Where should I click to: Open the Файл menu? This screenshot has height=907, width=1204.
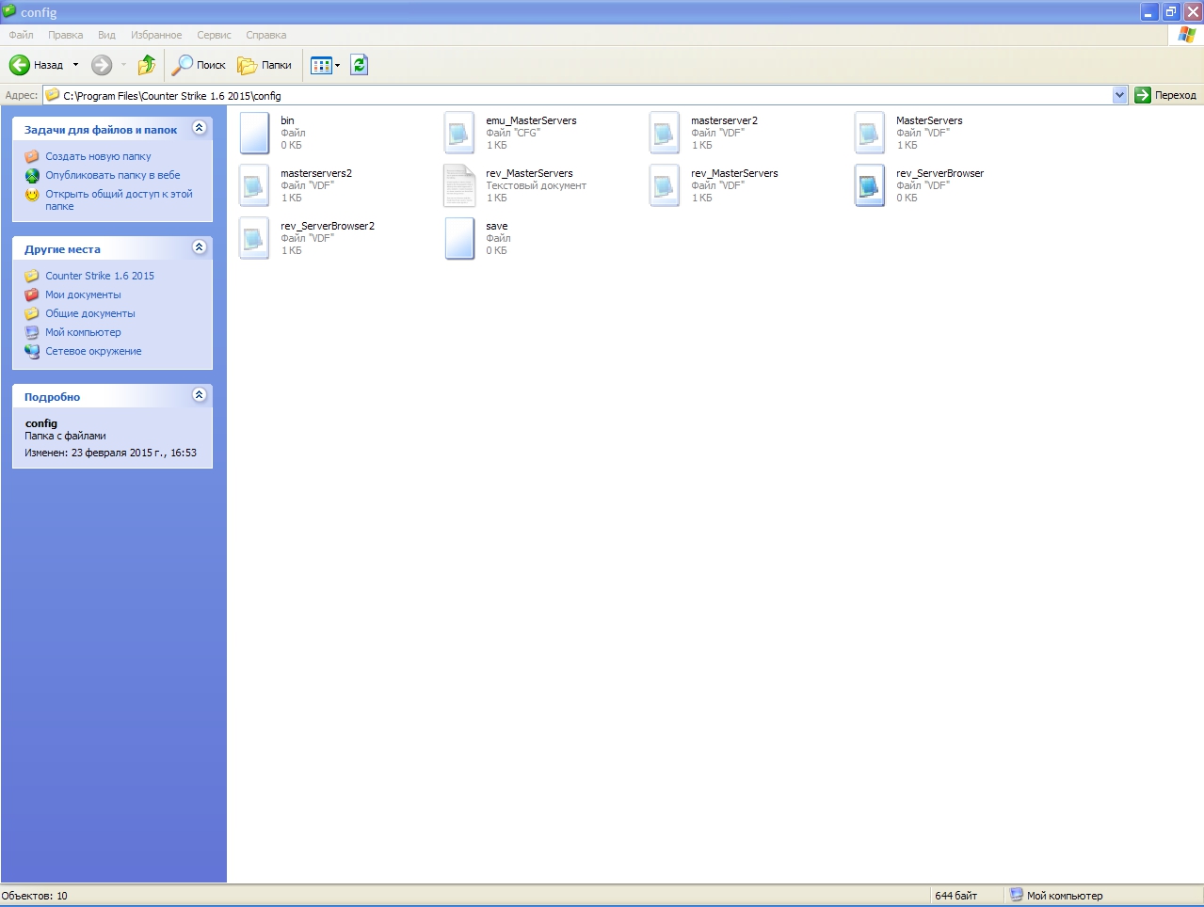click(x=21, y=35)
